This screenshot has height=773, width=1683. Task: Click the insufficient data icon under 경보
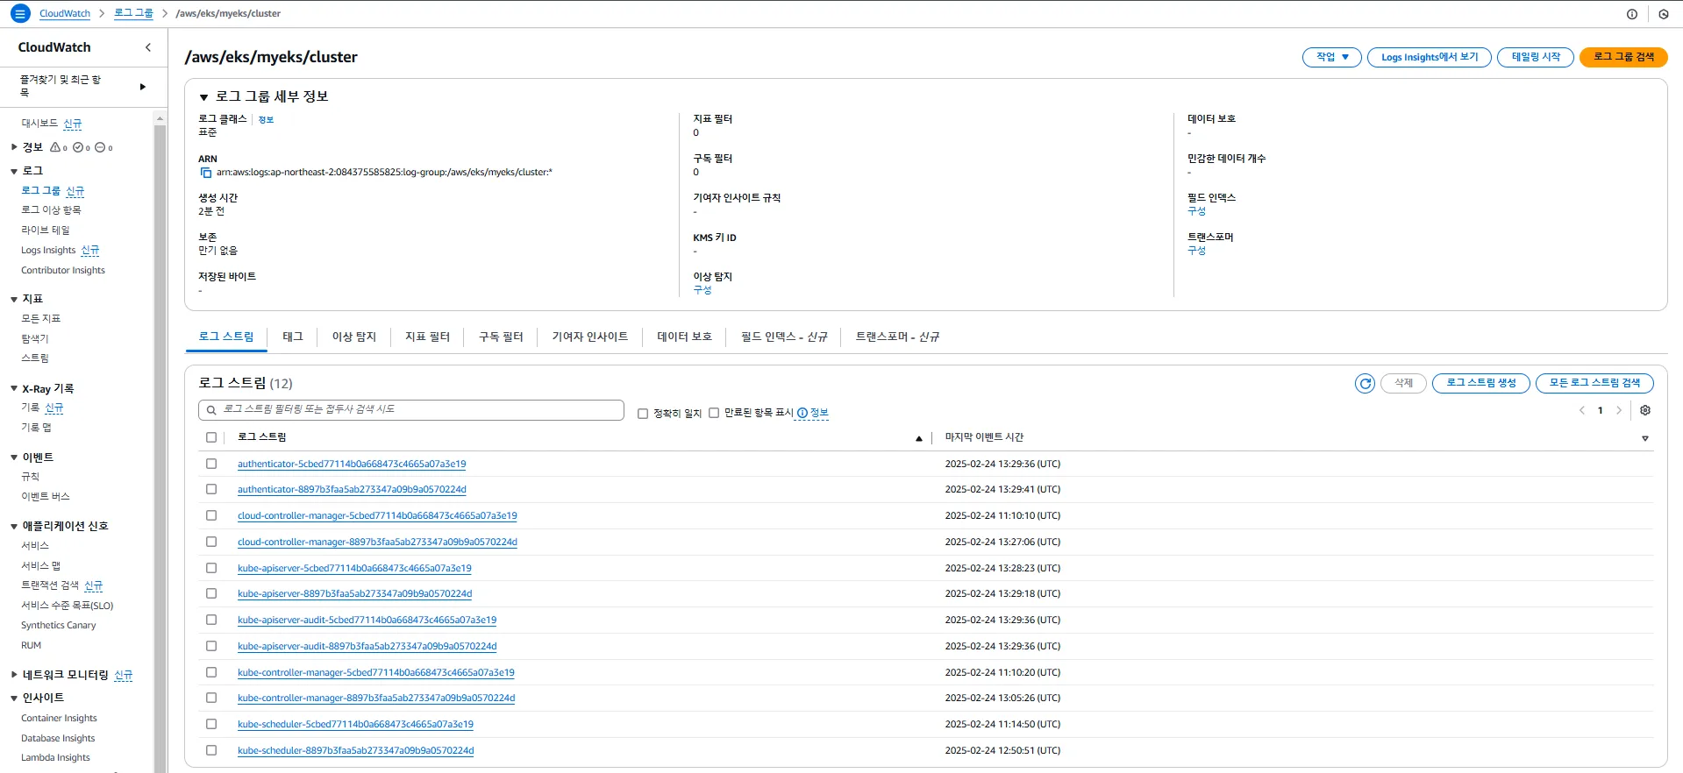coord(100,147)
